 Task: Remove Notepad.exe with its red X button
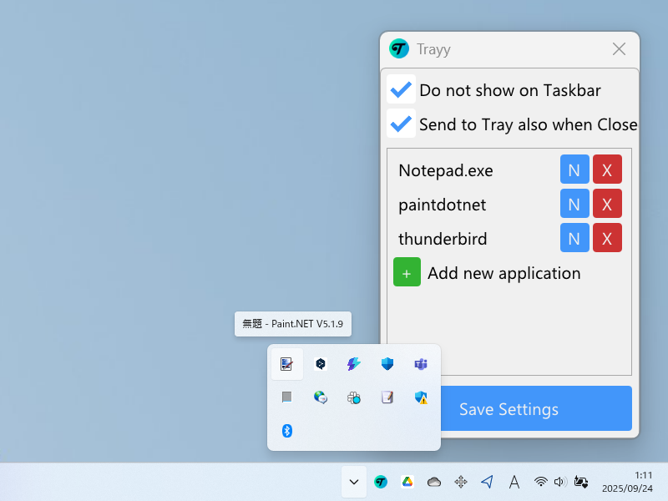point(607,170)
